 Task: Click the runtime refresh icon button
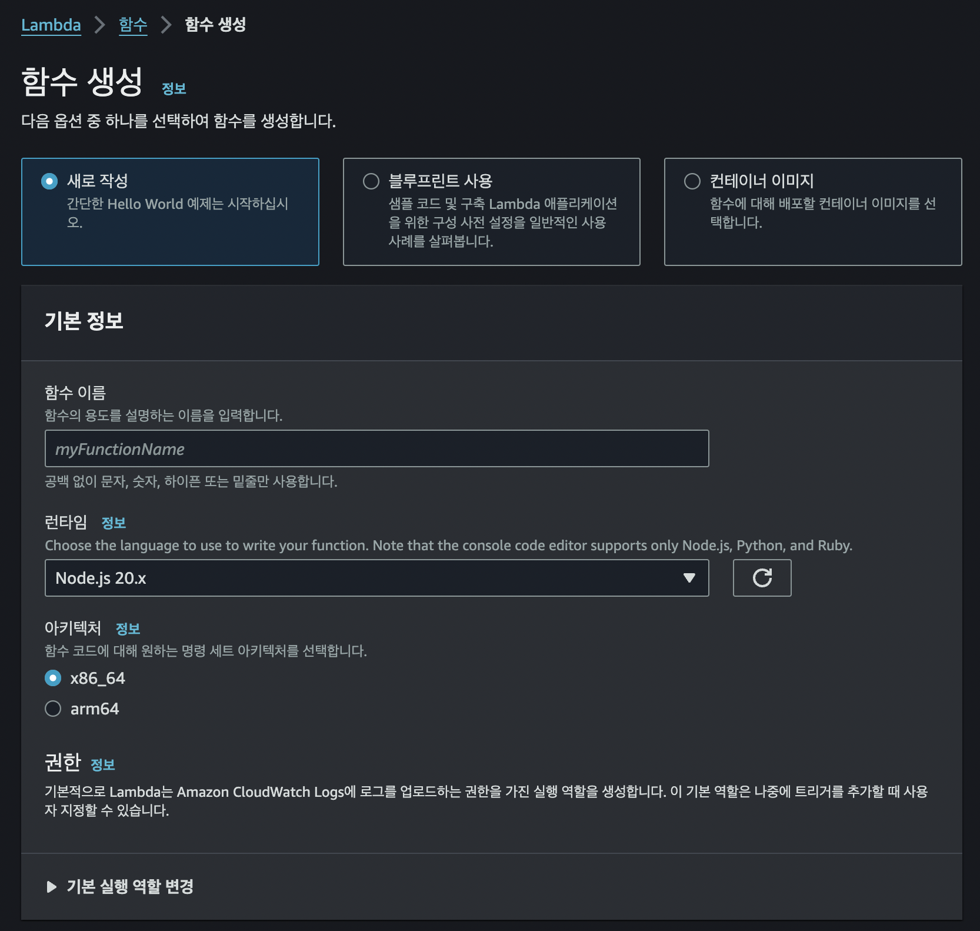762,578
